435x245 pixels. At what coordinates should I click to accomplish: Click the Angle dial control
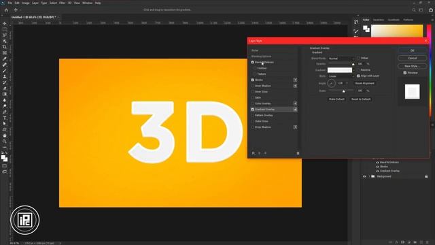331,83
